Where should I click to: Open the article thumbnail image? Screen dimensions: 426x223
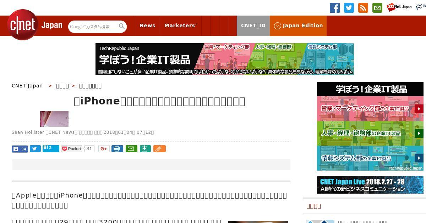54,119
